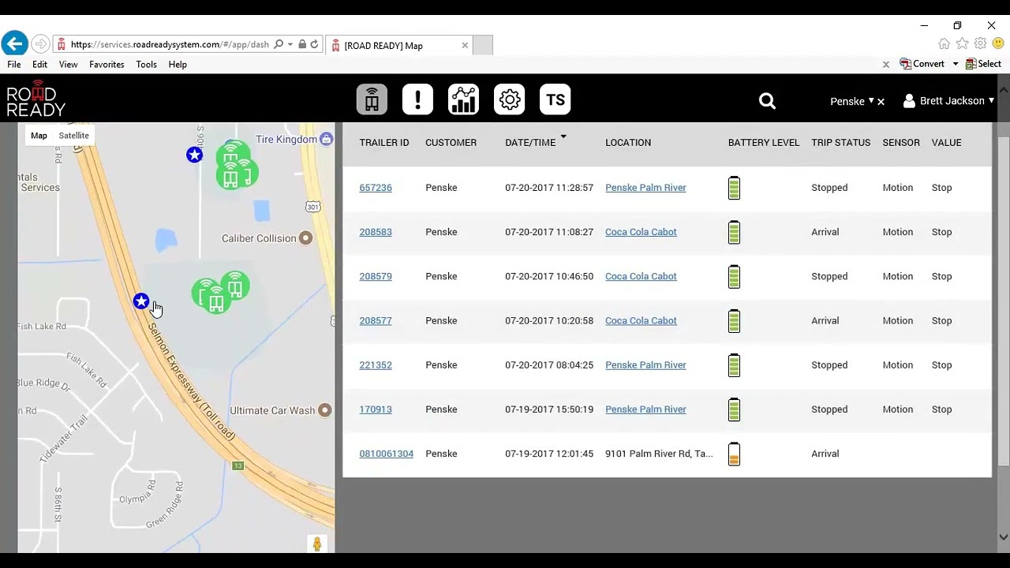Screen dimensions: 1010x568
Task: Sort by BATTERY LEVEL column header
Action: [764, 143]
